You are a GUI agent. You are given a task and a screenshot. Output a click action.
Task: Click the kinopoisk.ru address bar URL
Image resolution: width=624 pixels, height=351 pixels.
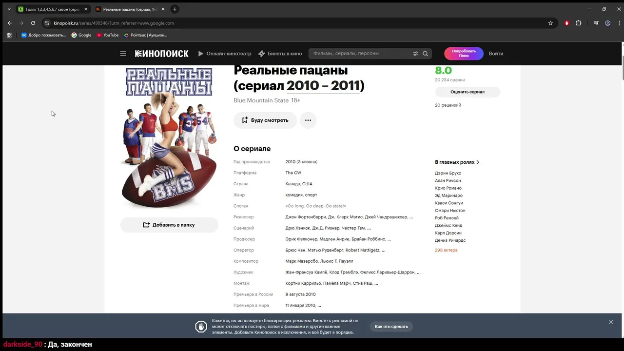tap(114, 23)
